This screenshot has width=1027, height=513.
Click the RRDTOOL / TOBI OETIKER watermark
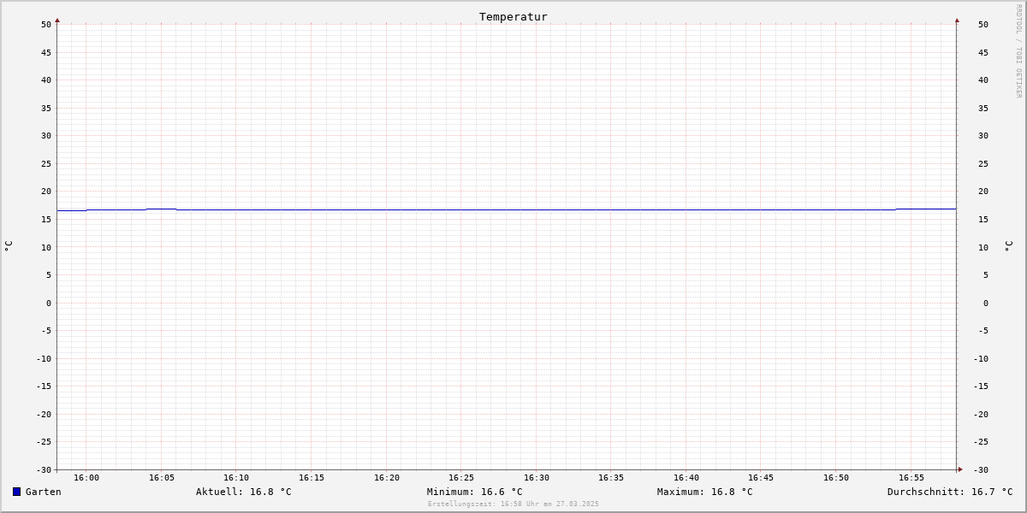1018,51
